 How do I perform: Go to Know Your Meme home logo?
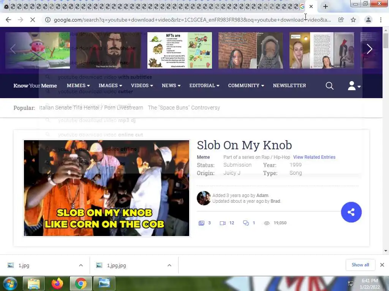(35, 86)
